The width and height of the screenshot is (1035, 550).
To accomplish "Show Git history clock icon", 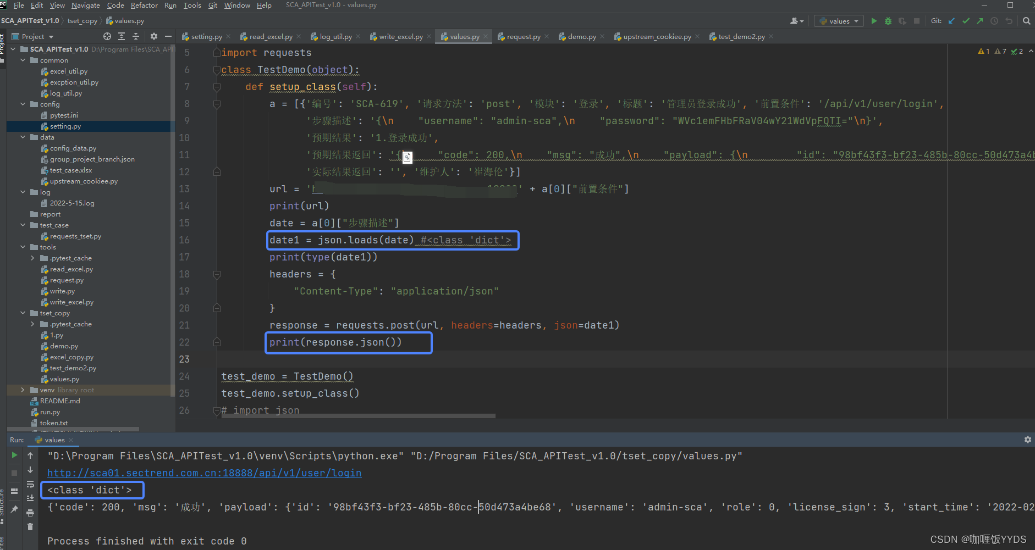I will pyautogui.click(x=994, y=21).
